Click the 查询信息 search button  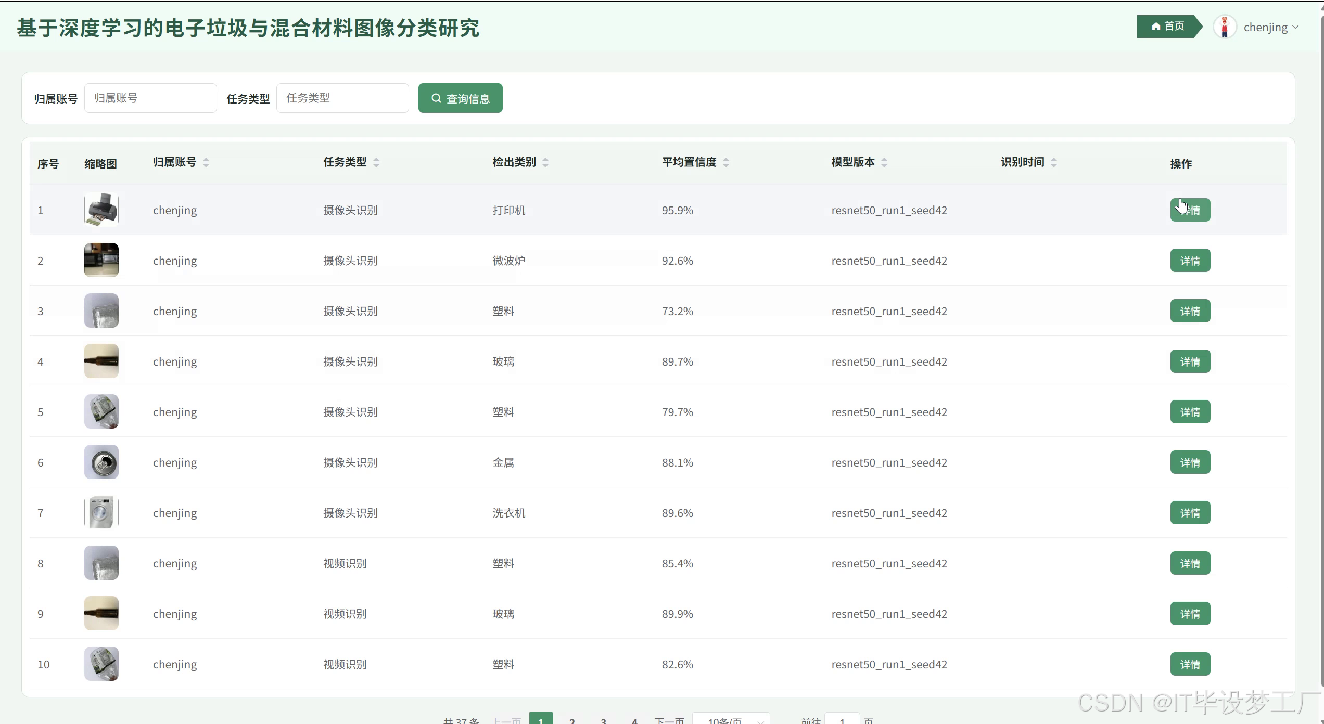coord(460,98)
